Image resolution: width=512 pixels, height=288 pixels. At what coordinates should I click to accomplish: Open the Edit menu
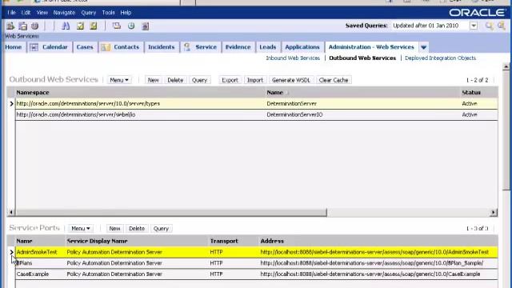[x=26, y=13]
